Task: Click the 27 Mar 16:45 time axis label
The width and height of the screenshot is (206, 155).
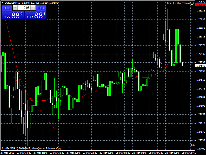Action: click(41, 153)
